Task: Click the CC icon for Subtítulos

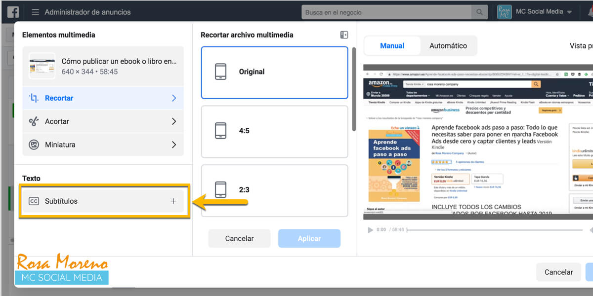Action: (x=34, y=201)
